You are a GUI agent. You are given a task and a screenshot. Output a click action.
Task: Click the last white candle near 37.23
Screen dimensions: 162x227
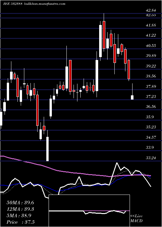pyautogui.click(x=132, y=97)
